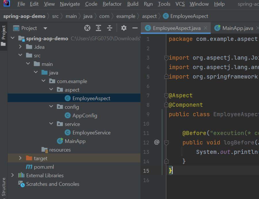Toggle the Project tool window side tab

pos(3,35)
